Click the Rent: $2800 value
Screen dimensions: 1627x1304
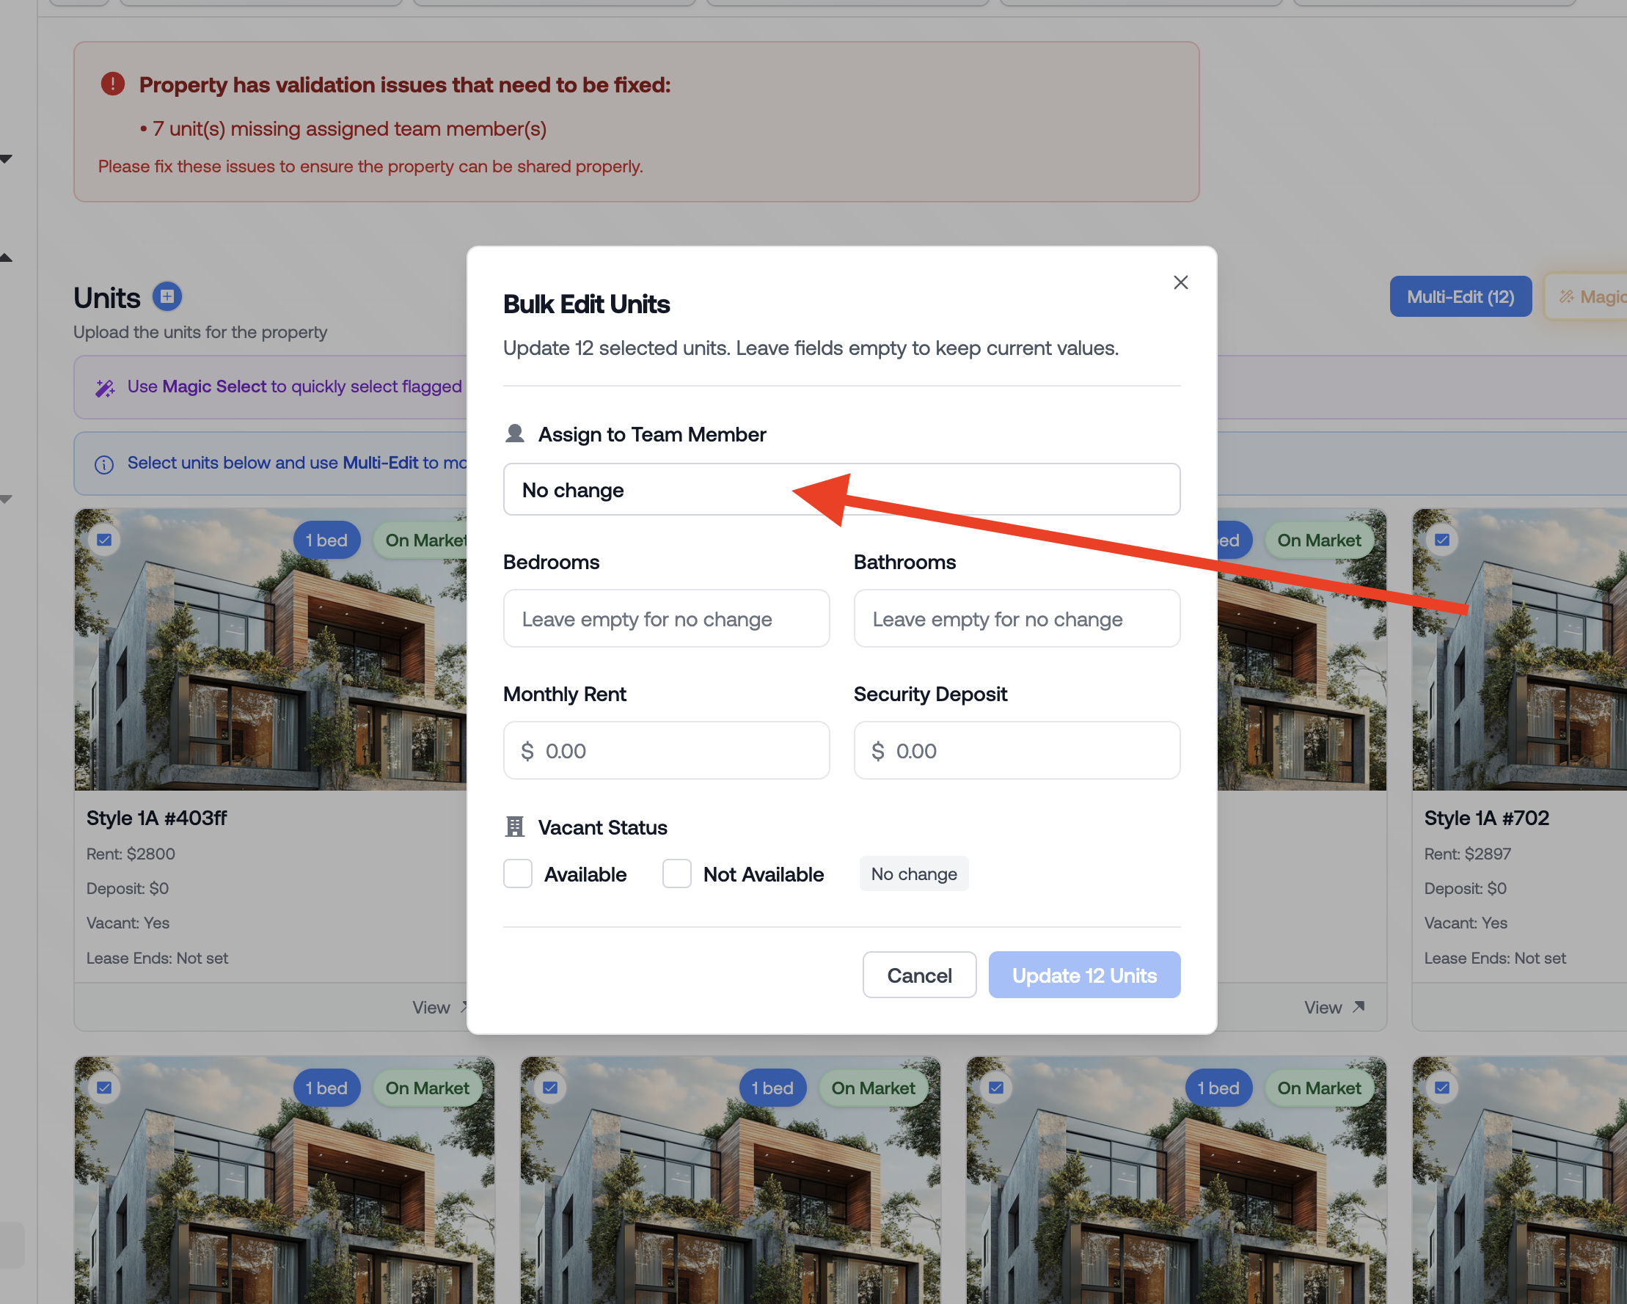coord(131,854)
